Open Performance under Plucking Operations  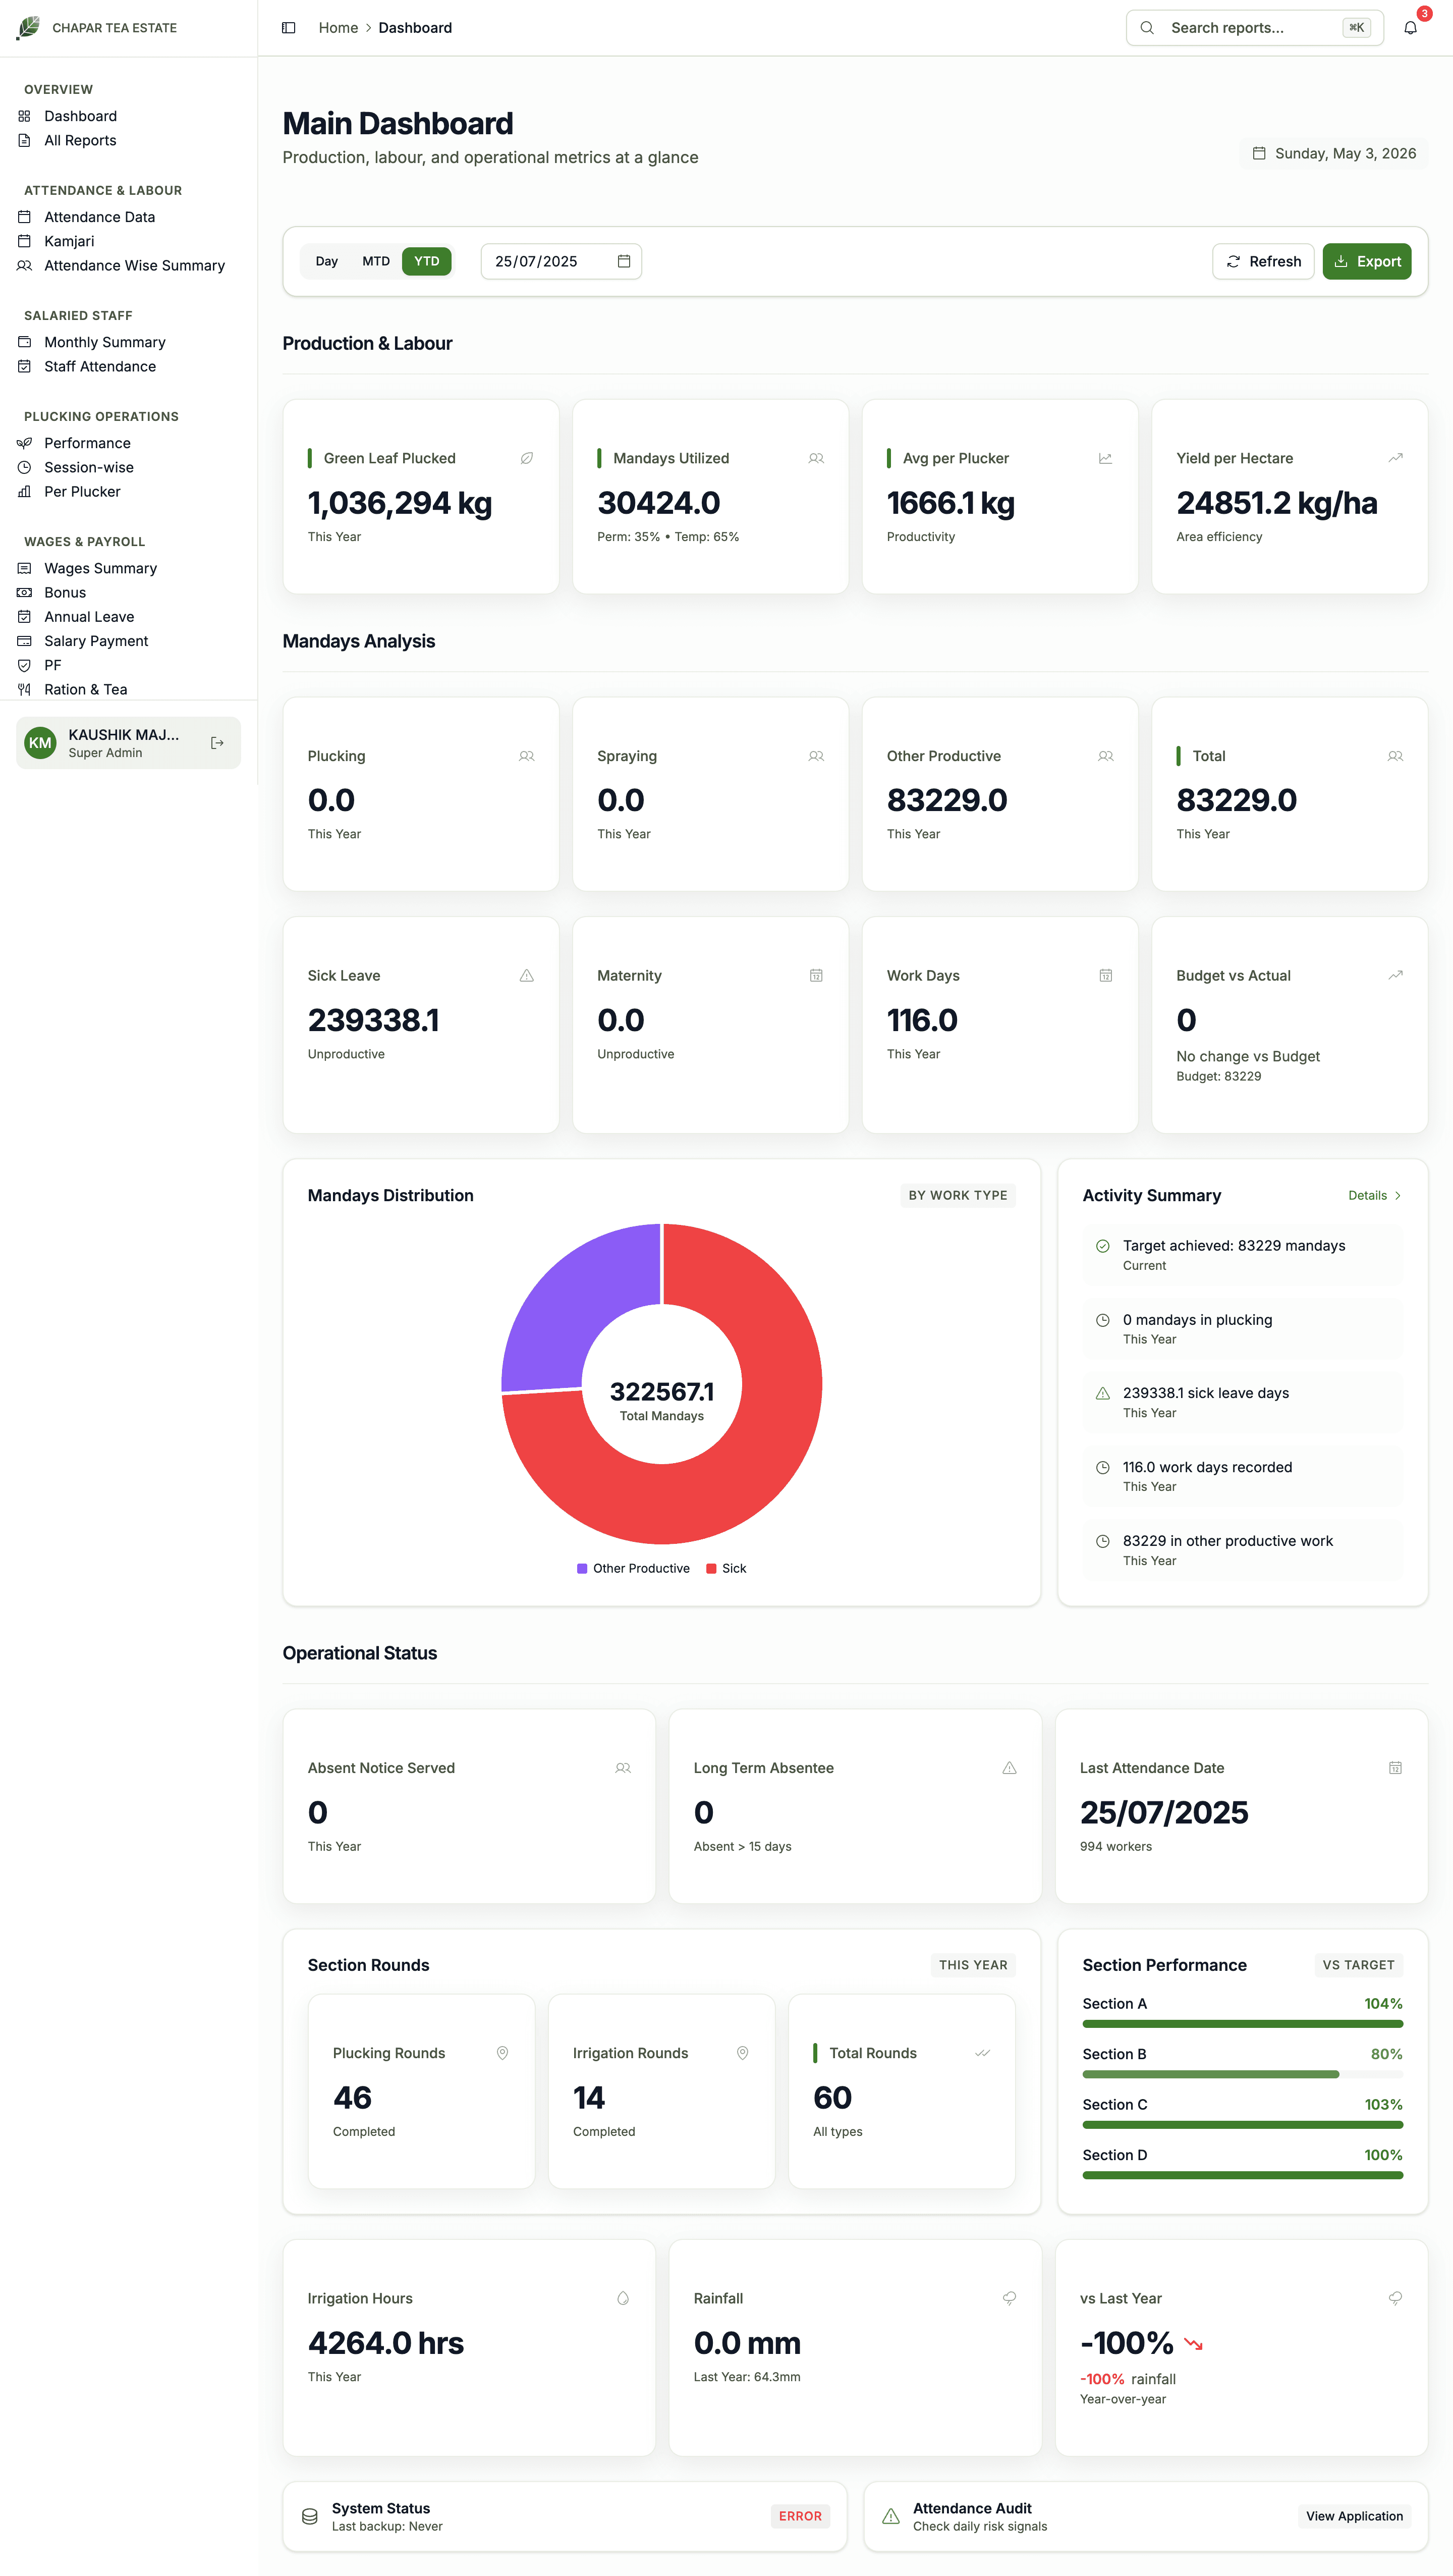87,443
